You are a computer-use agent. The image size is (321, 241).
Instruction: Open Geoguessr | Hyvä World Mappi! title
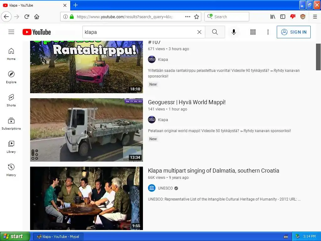pyautogui.click(x=187, y=102)
